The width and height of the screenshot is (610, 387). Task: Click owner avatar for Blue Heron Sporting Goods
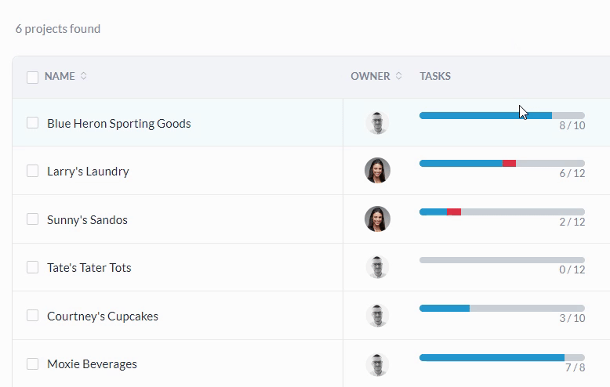(x=377, y=123)
